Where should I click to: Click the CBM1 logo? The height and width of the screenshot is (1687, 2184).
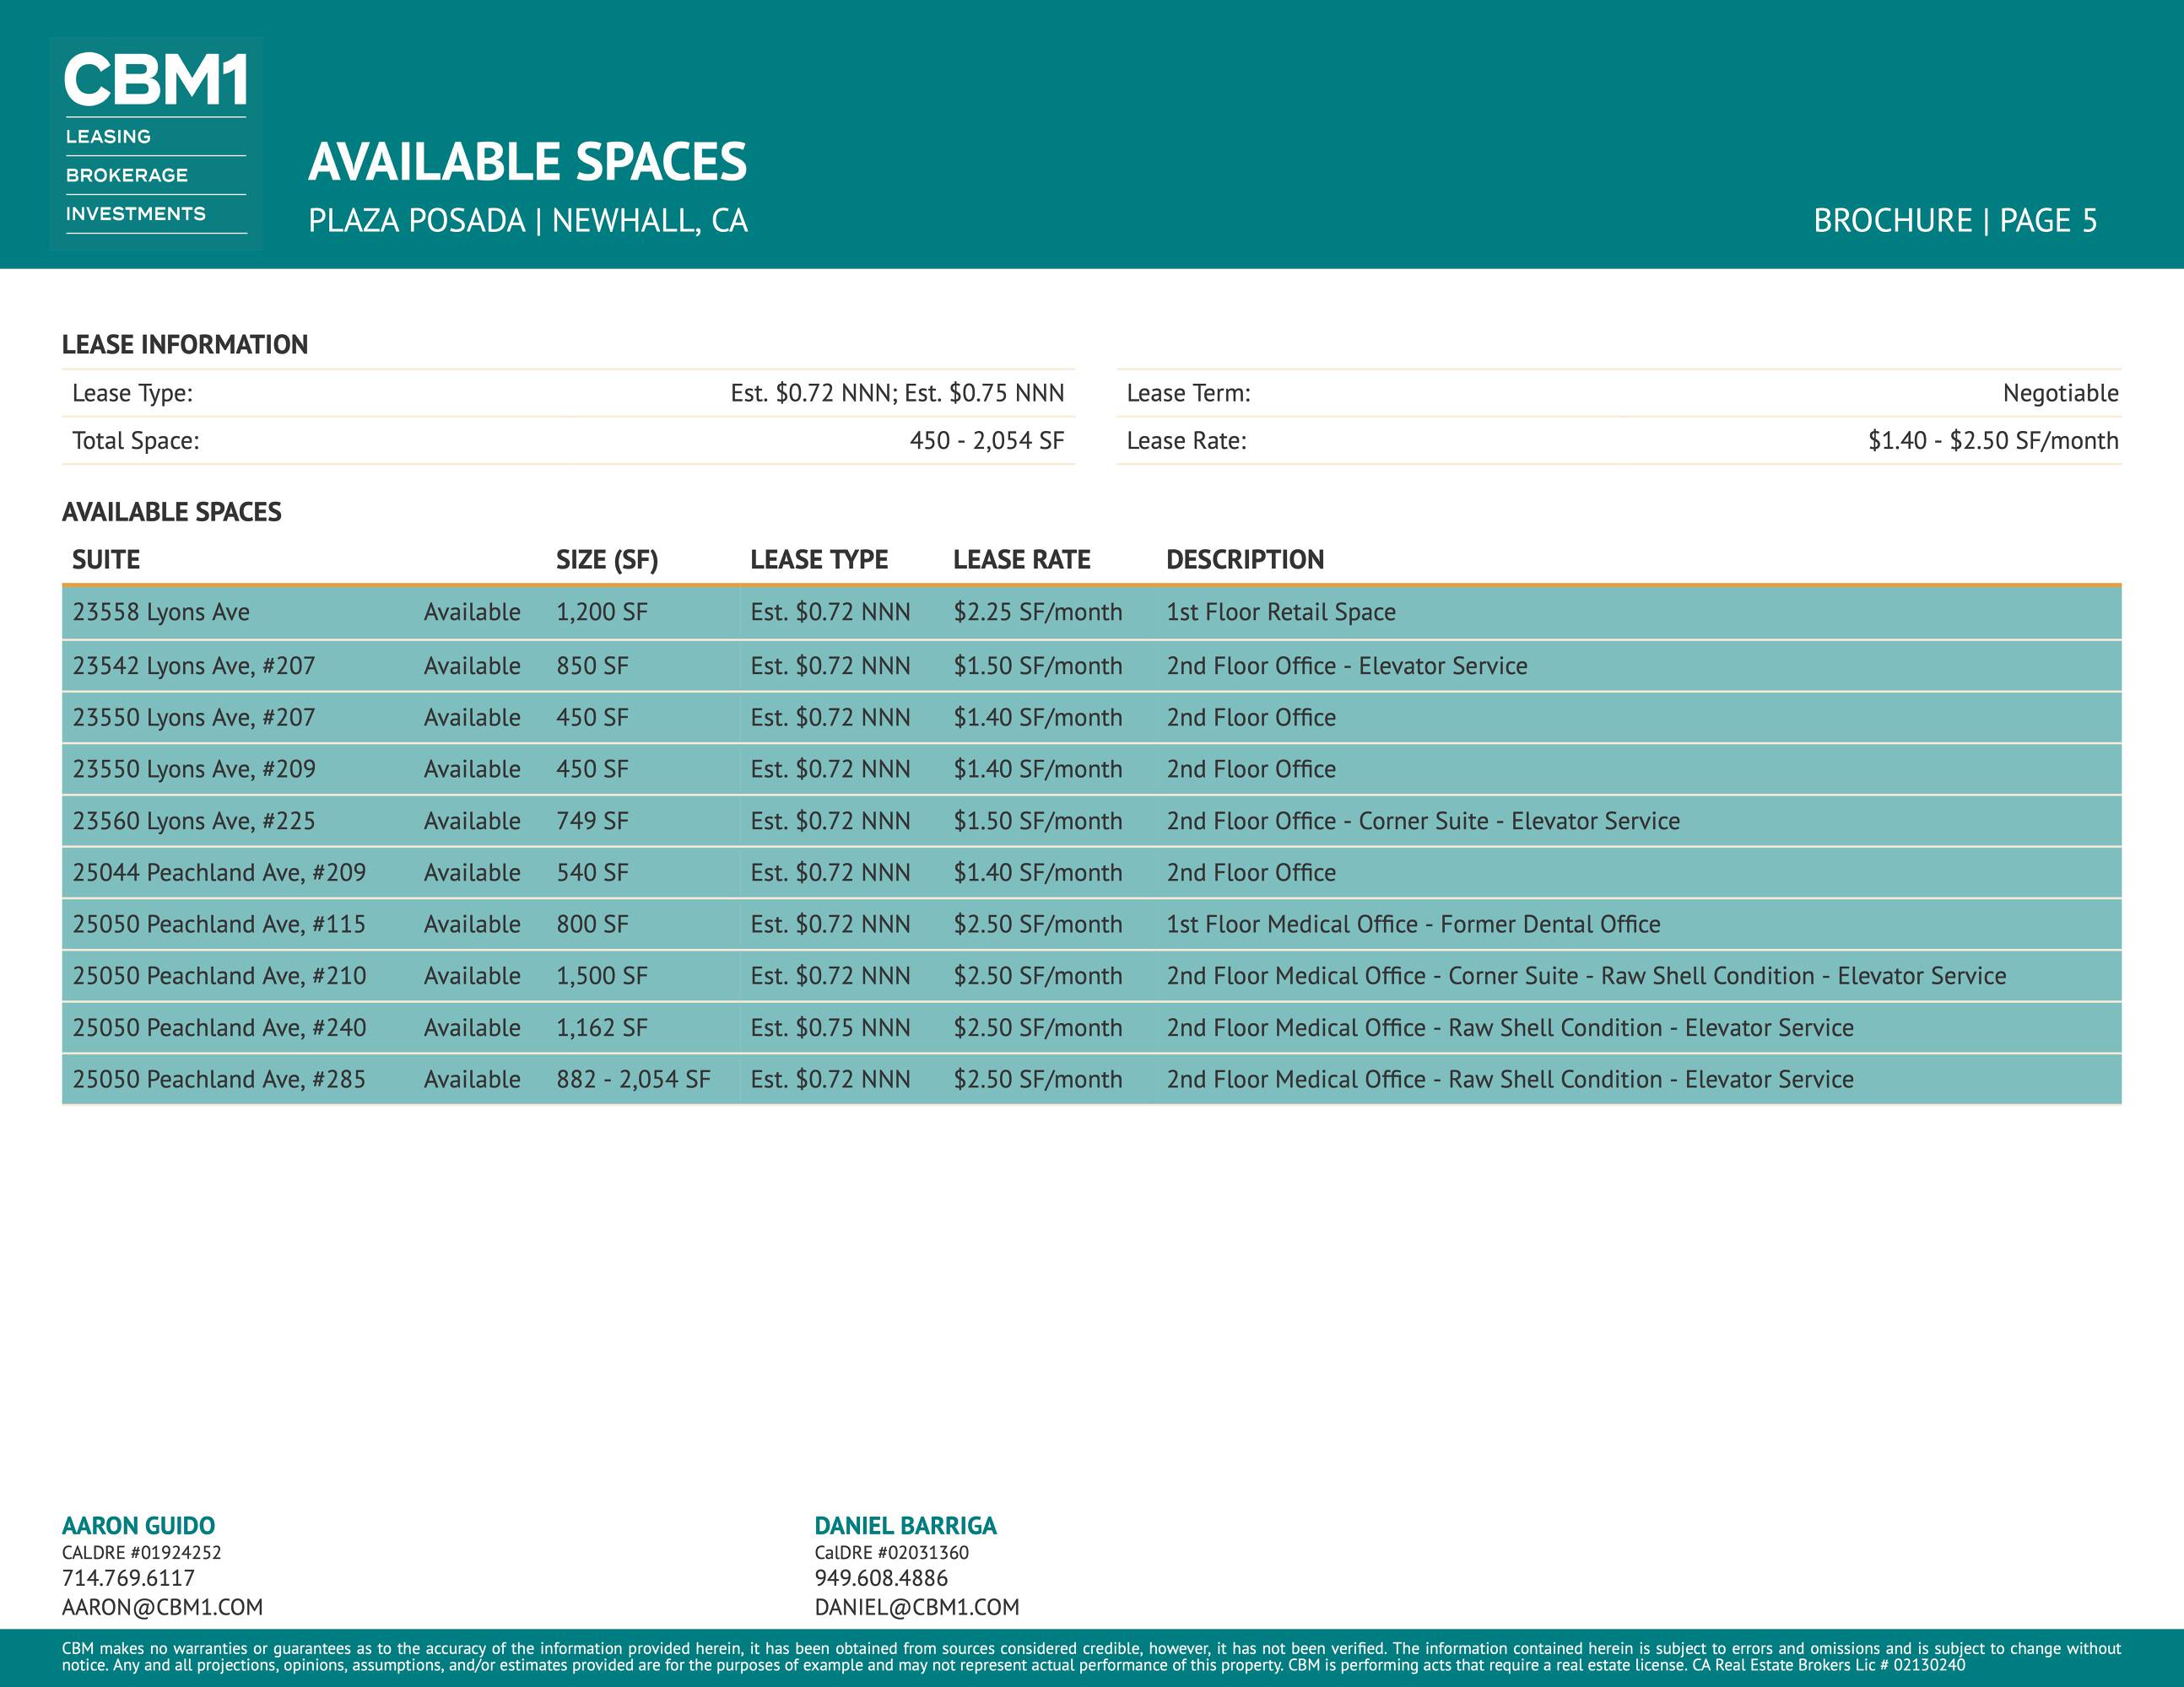[x=156, y=143]
